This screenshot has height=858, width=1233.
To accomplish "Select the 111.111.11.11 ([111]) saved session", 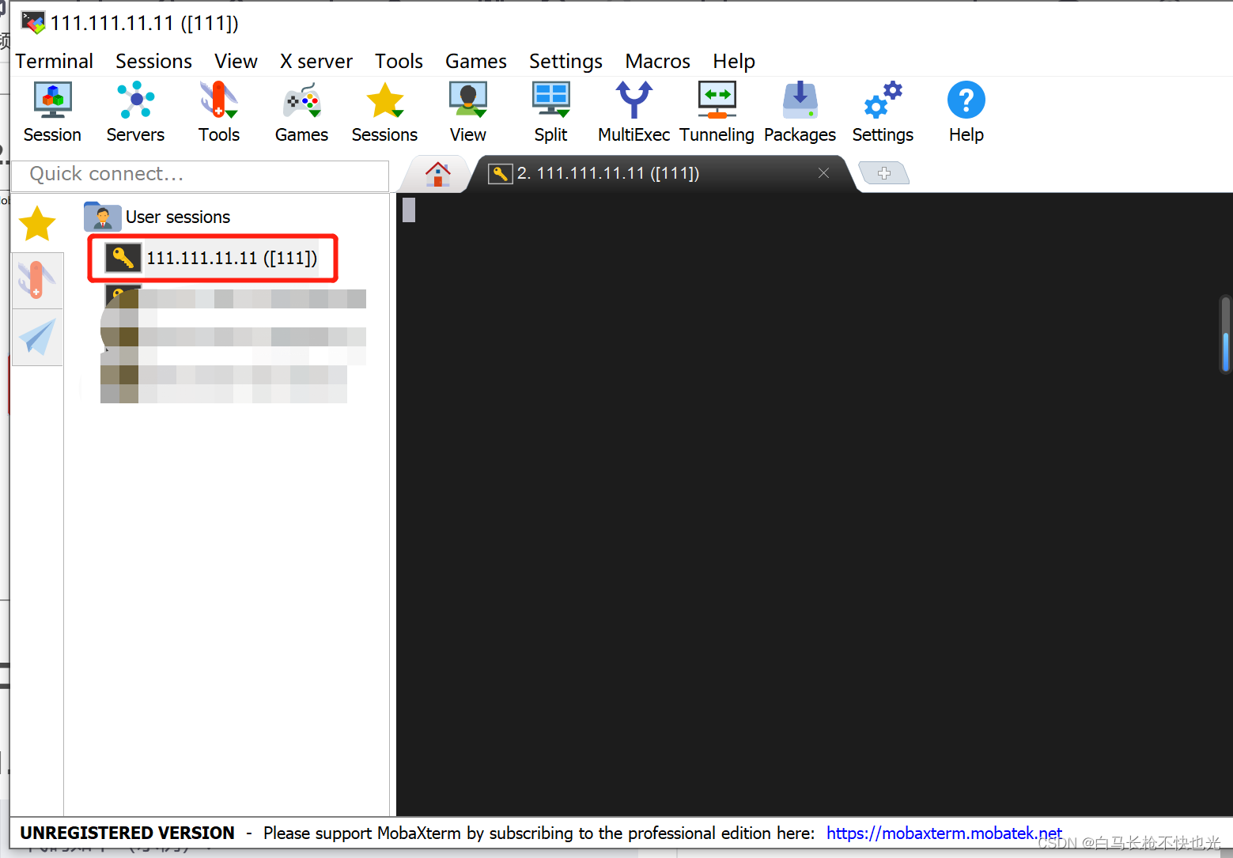I will [x=212, y=258].
